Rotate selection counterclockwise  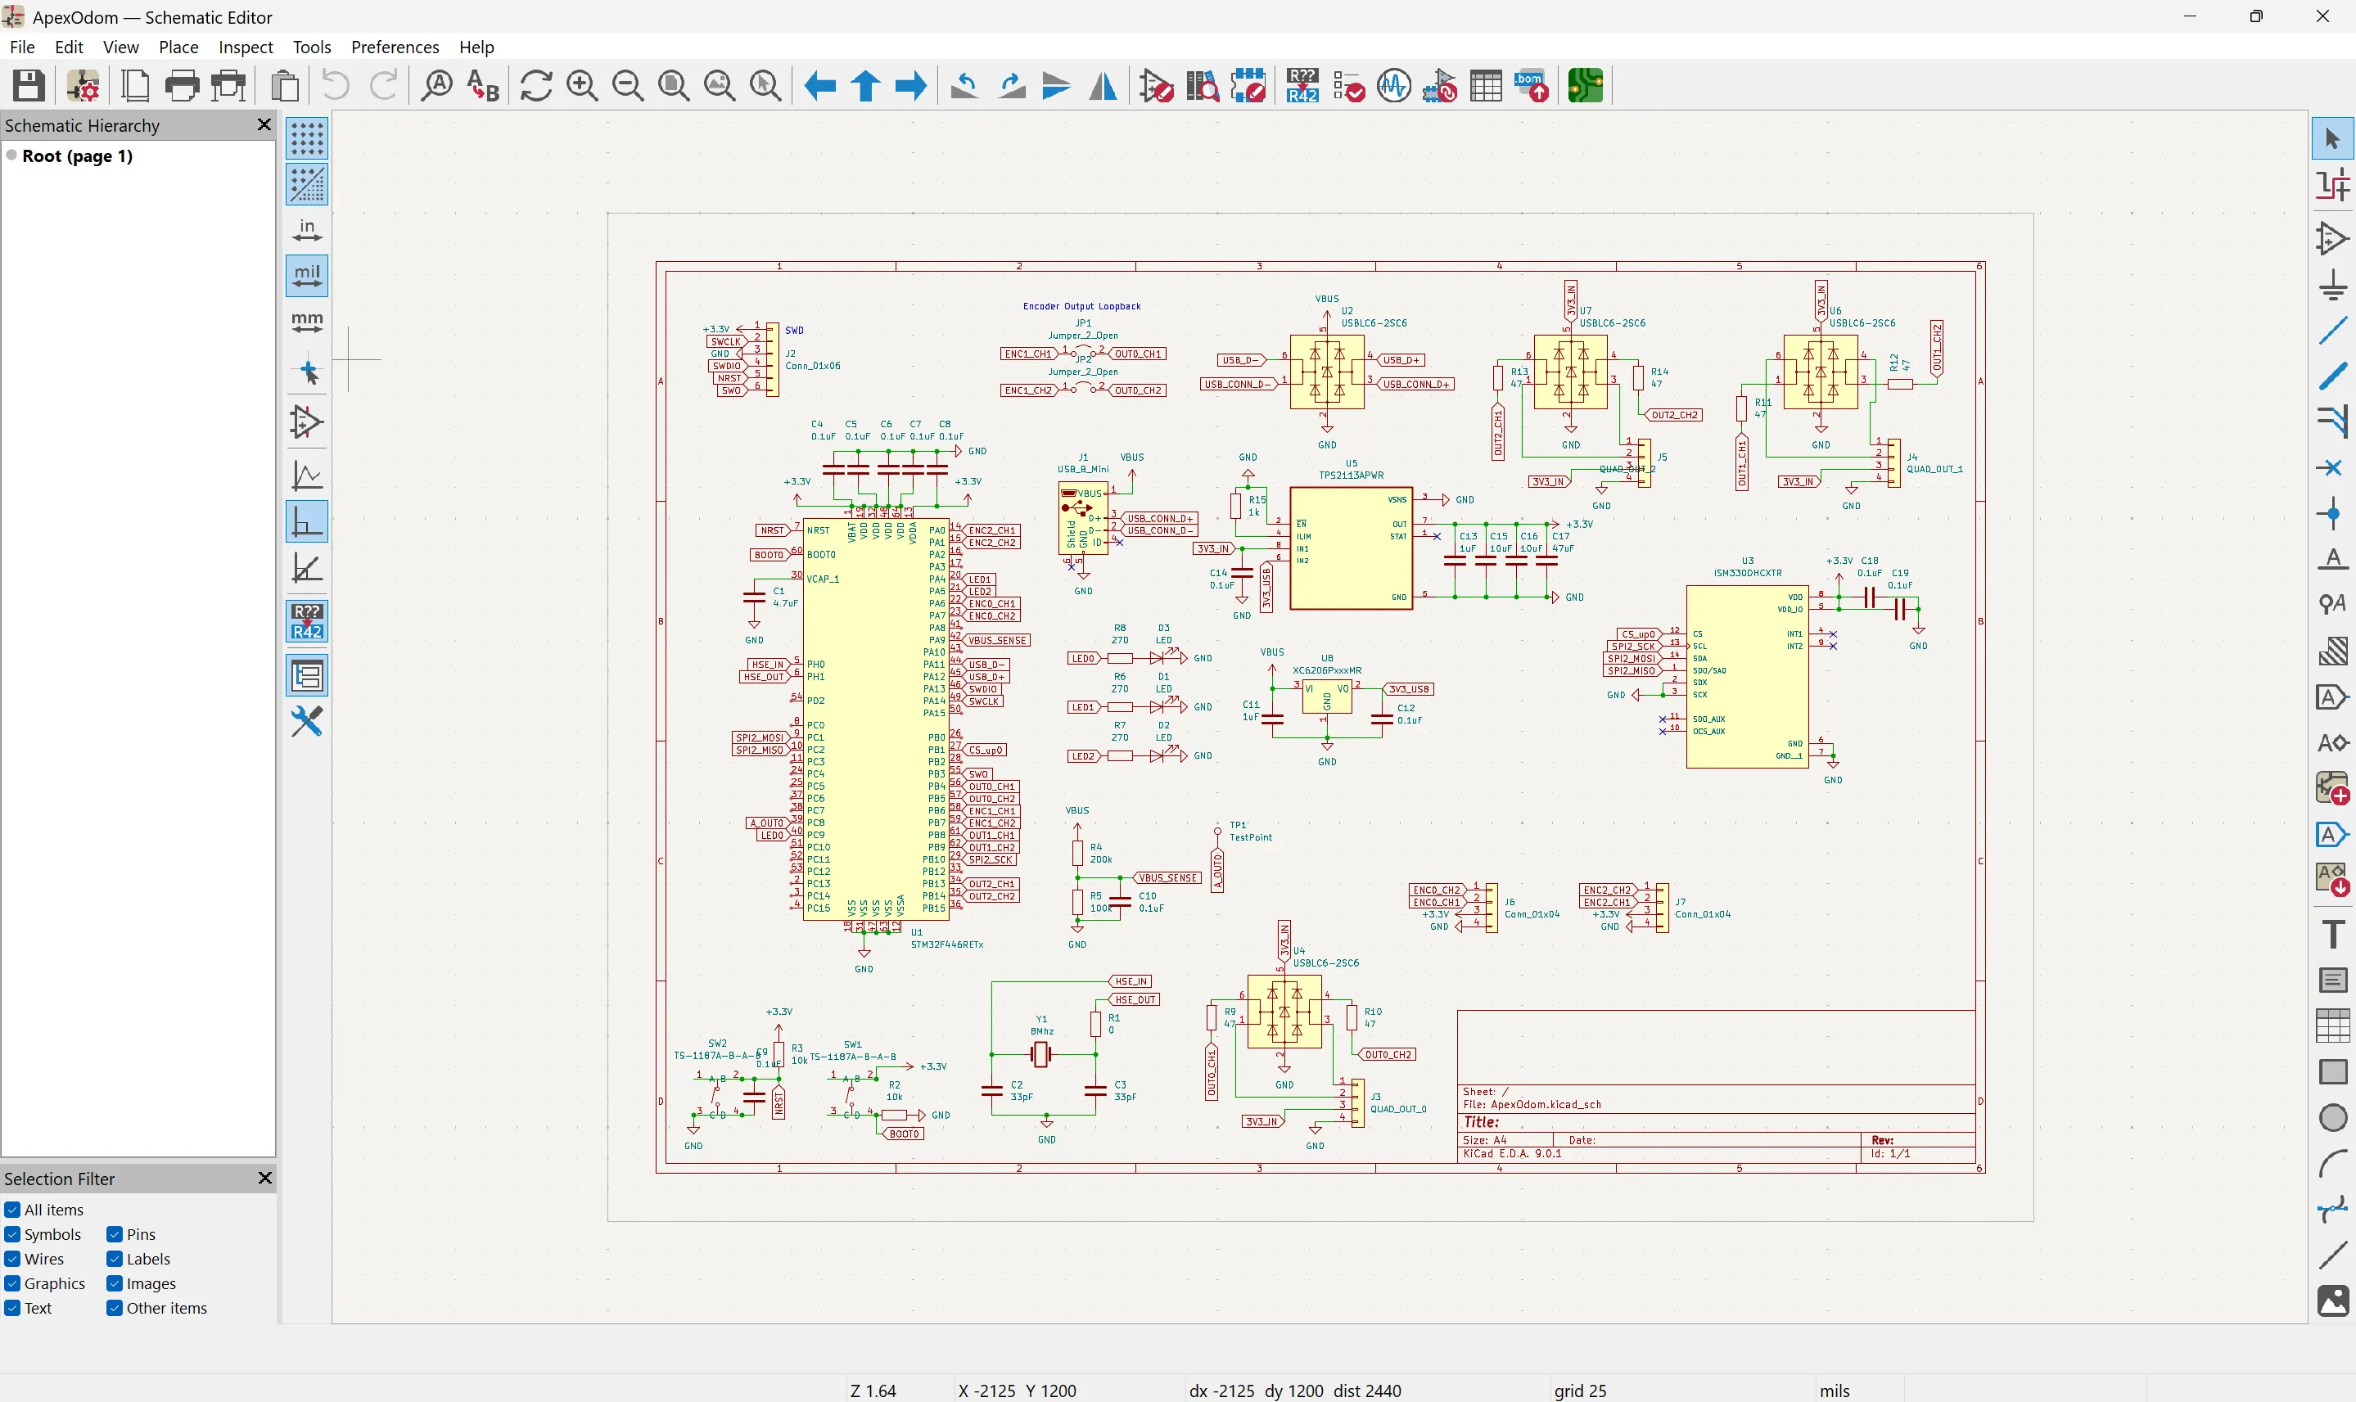(964, 86)
